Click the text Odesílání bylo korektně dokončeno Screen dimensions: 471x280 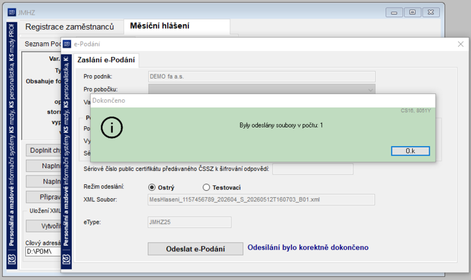(x=308, y=247)
